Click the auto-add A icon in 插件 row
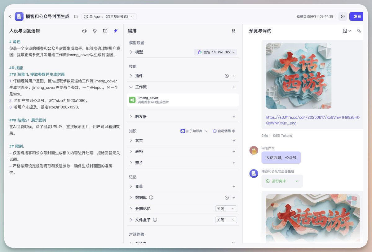The width and height of the screenshot is (372, 252). pyautogui.click(x=227, y=76)
